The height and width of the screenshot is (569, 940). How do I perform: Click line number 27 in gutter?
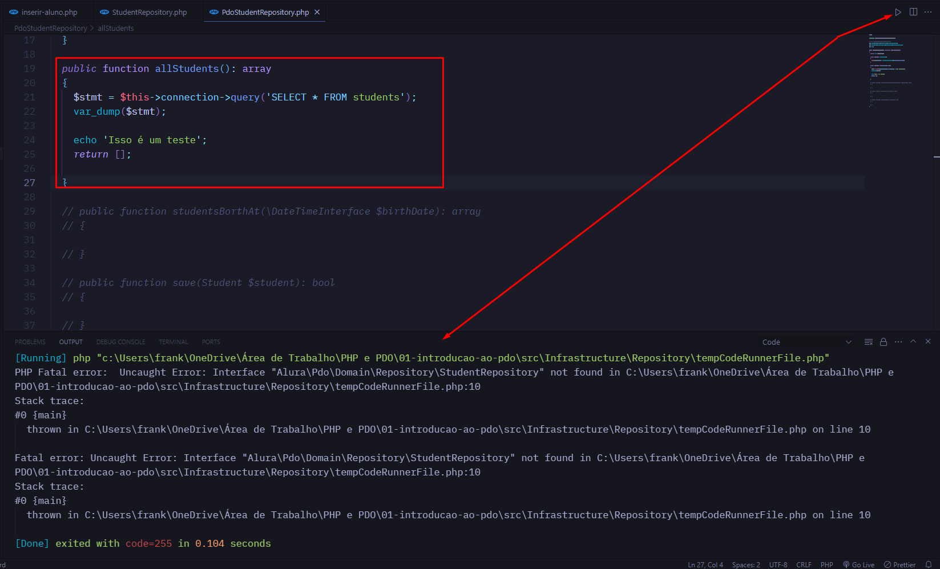(x=30, y=183)
